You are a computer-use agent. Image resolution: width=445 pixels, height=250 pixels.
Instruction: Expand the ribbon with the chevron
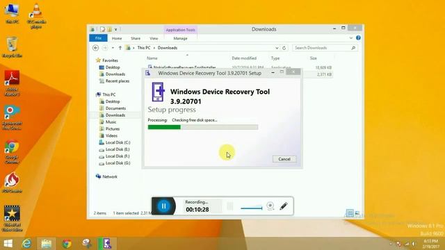click(350, 37)
